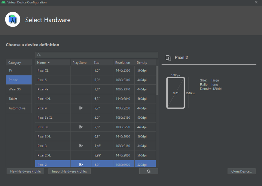
Task: Sort by Name using header arrow
Action: tap(49, 63)
